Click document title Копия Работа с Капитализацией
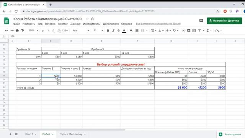This screenshot has width=245, height=138. click(x=47, y=19)
